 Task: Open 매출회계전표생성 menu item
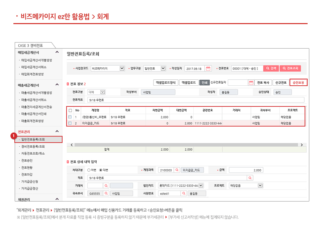coord(32,121)
